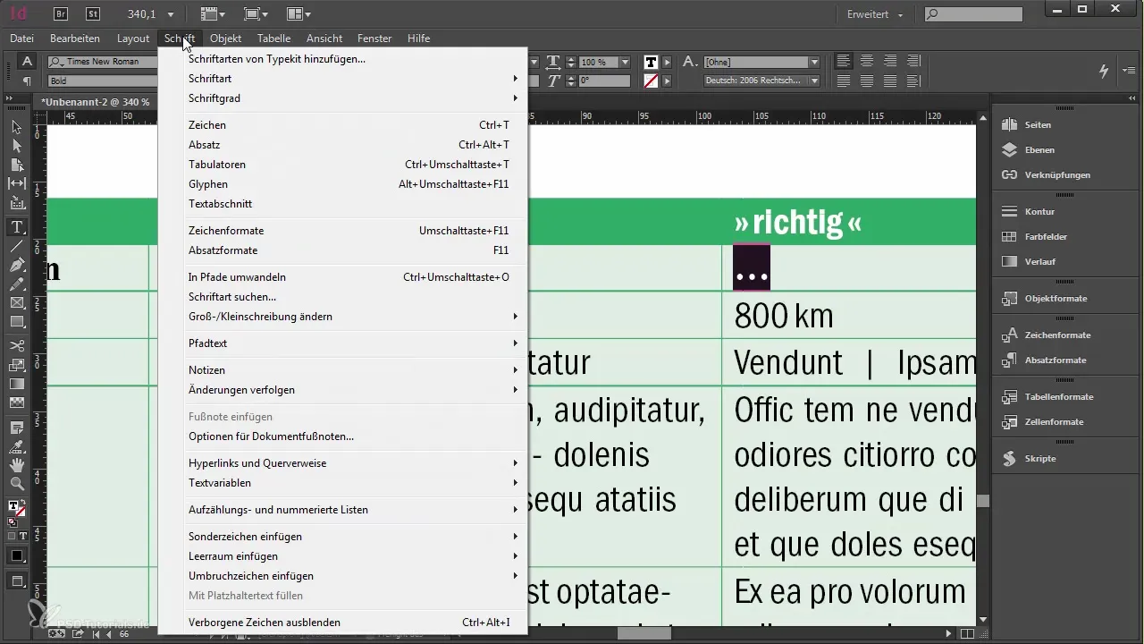1144x644 pixels.
Task: Expand the Schriftart submenu
Action: tap(353, 79)
